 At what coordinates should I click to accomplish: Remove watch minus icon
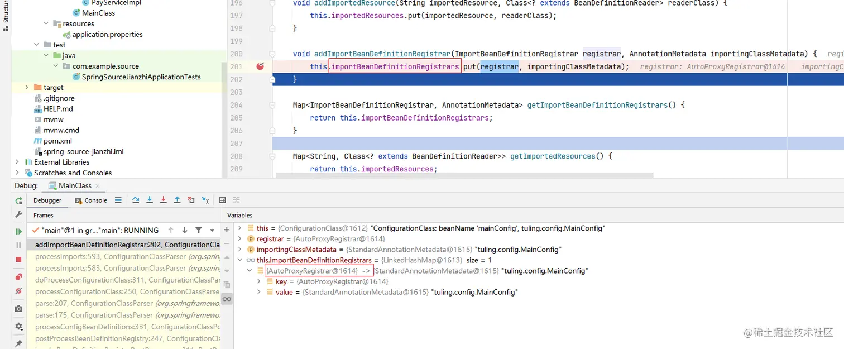tap(227, 243)
